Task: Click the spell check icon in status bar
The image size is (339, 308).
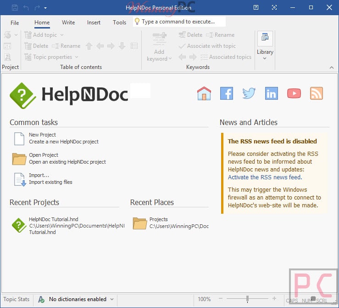Action: (x=41, y=299)
